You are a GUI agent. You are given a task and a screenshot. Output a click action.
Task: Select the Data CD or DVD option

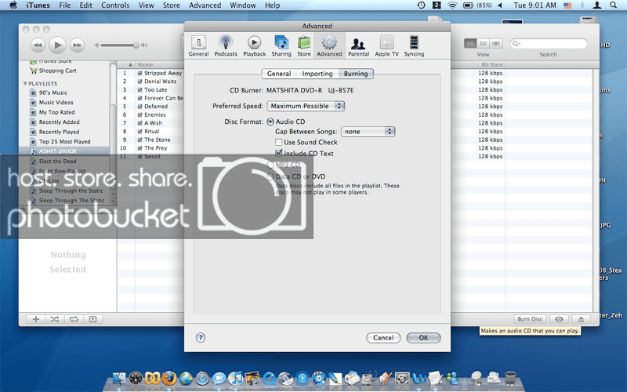(x=270, y=176)
